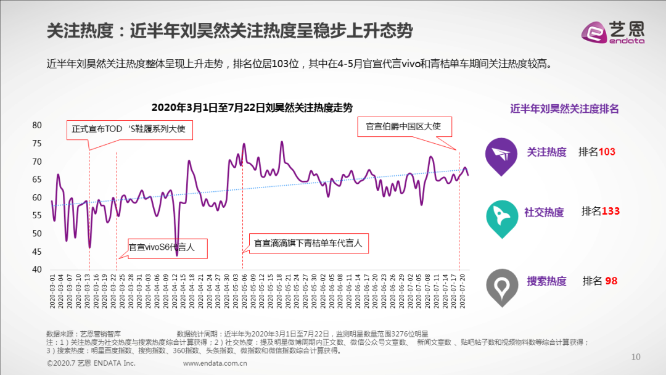Click footnote line starting 3）搜索热度

(x=194, y=351)
